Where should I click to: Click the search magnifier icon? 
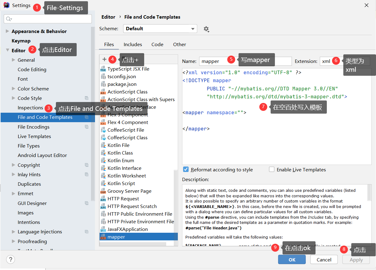coord(9,19)
